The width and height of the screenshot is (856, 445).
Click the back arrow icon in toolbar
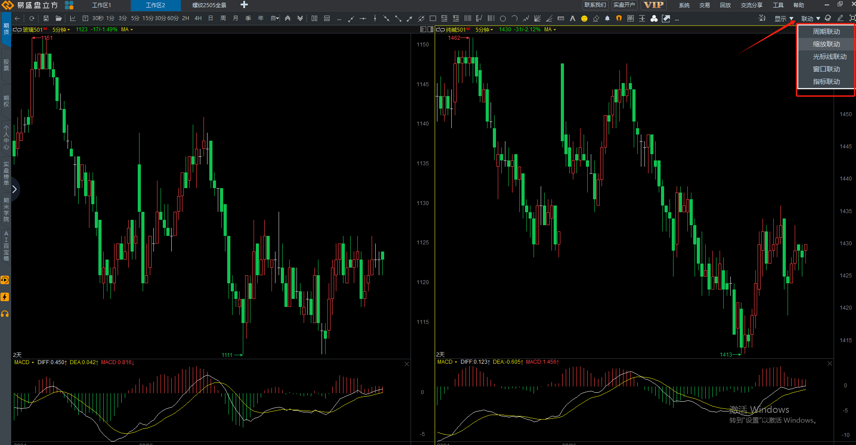click(17, 18)
